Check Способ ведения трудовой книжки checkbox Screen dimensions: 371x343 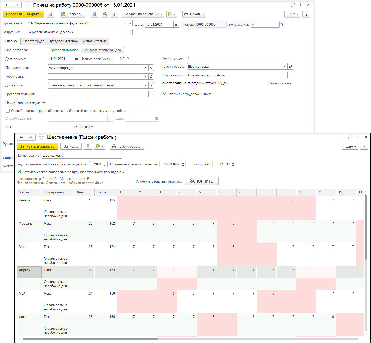pyautogui.click(x=8, y=111)
